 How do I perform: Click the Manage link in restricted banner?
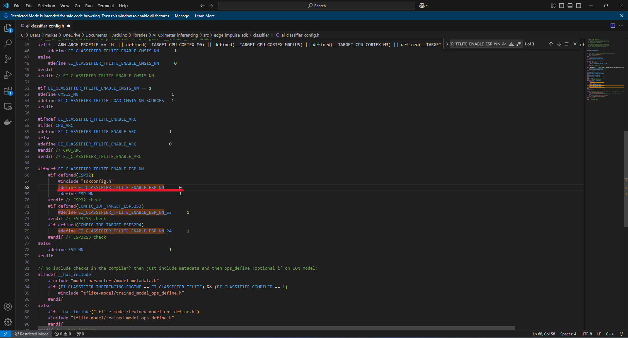182,16
